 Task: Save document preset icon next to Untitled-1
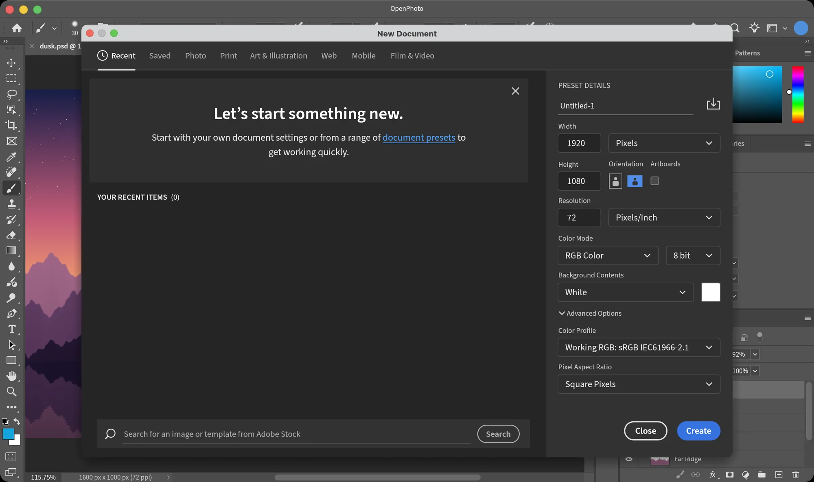click(713, 104)
